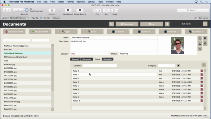Click the found set pie circle icon

pyautogui.click(x=27, y=10)
